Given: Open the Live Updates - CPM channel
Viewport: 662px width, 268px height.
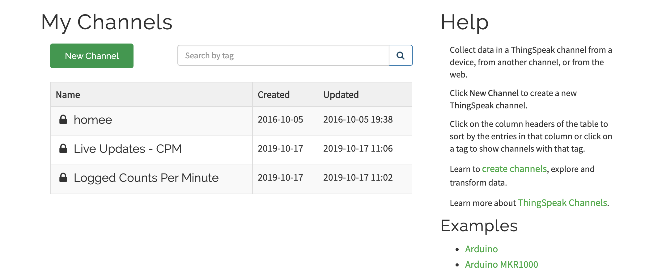Looking at the screenshot, I should click(x=128, y=149).
